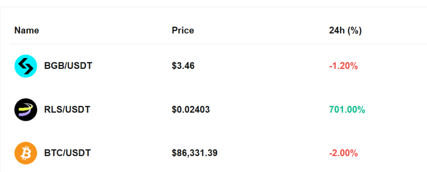Click the green 701.00% change value
The width and height of the screenshot is (427, 172).
(x=347, y=110)
